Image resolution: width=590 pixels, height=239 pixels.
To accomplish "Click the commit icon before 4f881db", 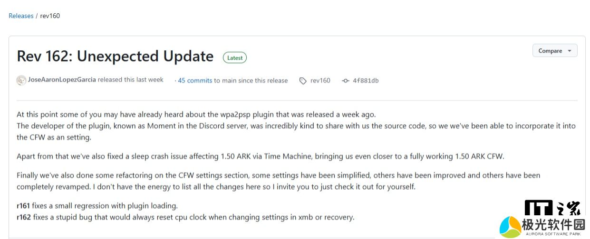I will coord(346,81).
